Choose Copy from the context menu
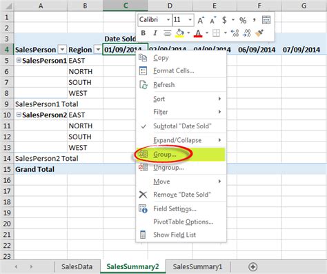The image size is (327, 274). (181, 58)
